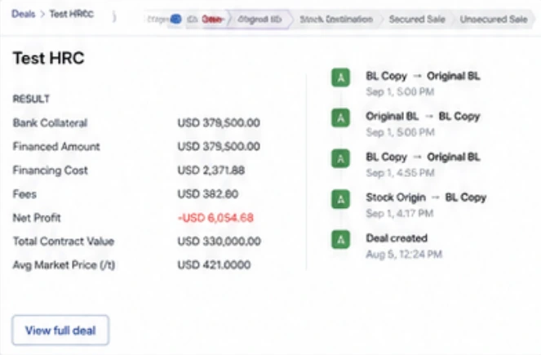Click the Total Contract Value label
The image size is (541, 355).
64,241
